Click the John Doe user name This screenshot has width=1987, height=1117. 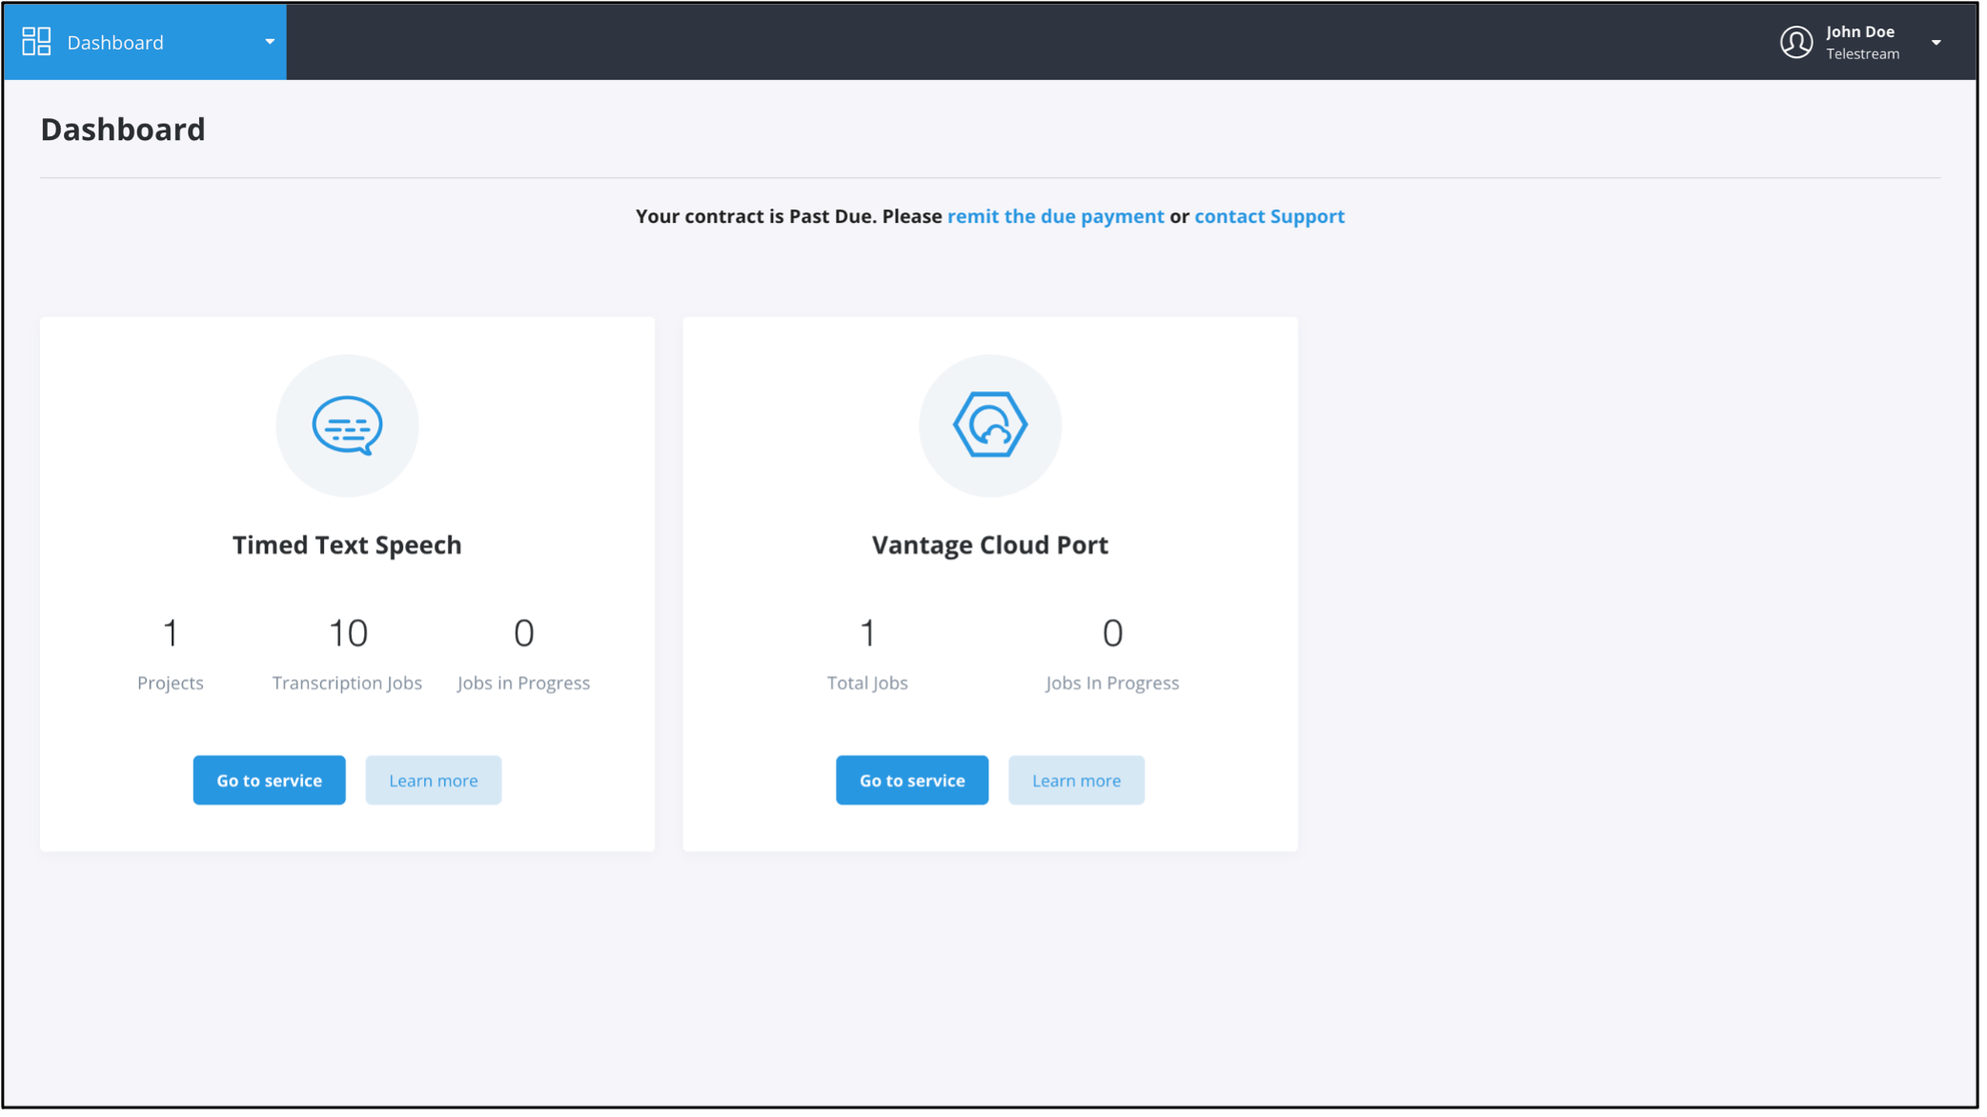click(1859, 31)
